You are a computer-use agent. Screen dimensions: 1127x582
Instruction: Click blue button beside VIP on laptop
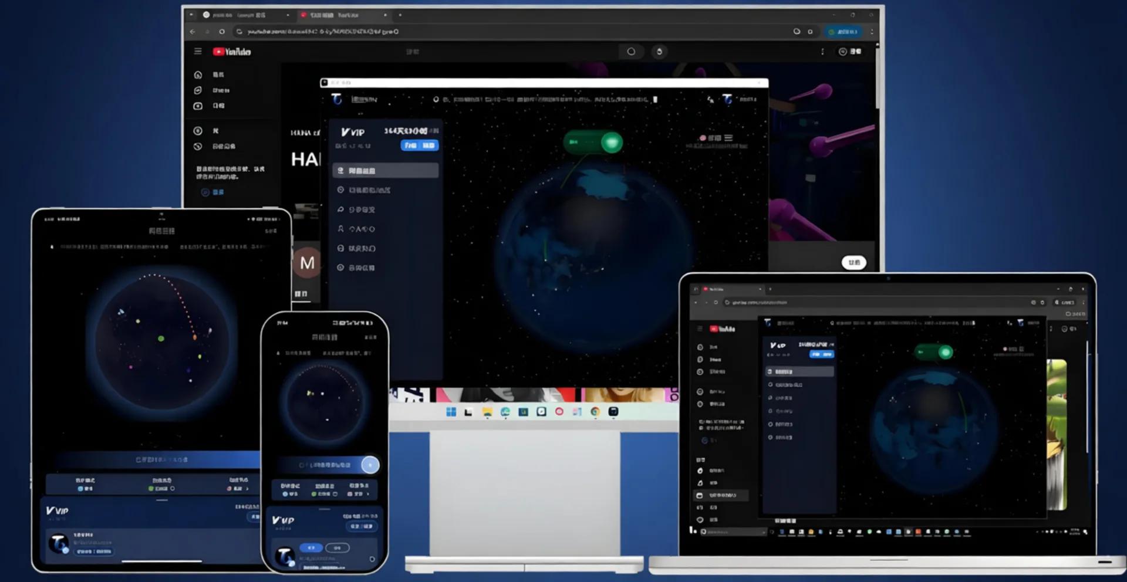coord(821,354)
